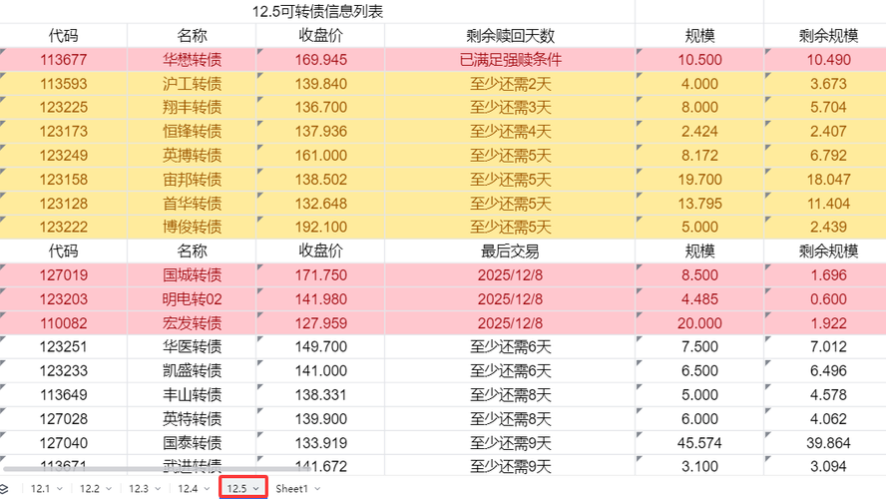Screen dimensions: 886x499
Task: Select the 英特转债 name cell
Action: pyautogui.click(x=193, y=419)
